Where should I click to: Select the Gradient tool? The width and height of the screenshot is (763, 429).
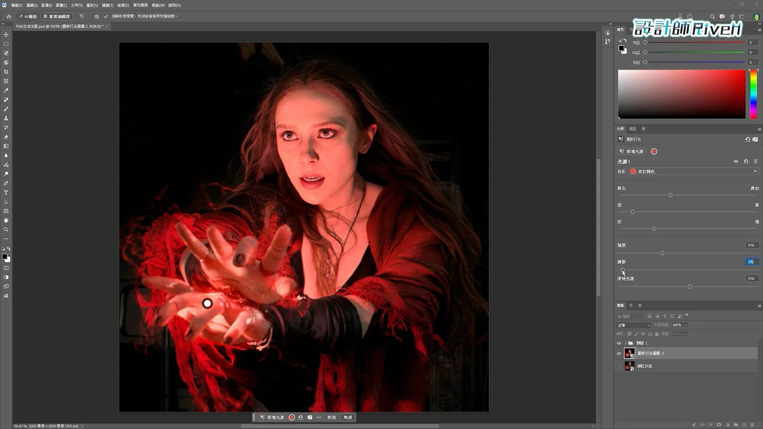pyautogui.click(x=6, y=146)
